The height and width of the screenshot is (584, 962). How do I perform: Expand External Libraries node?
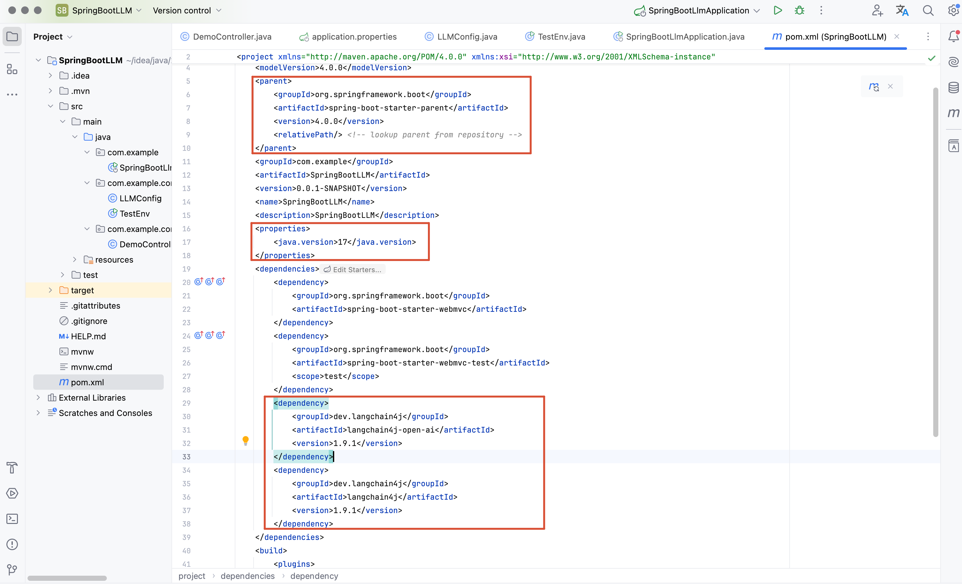(x=38, y=397)
